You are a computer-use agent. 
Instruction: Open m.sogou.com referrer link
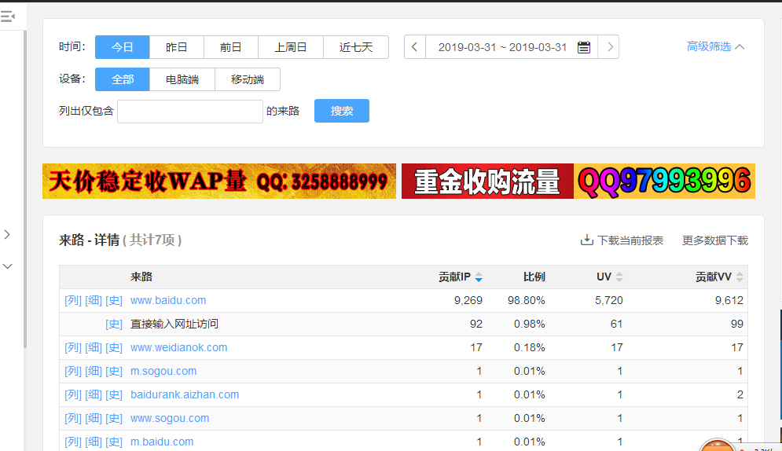coord(163,372)
